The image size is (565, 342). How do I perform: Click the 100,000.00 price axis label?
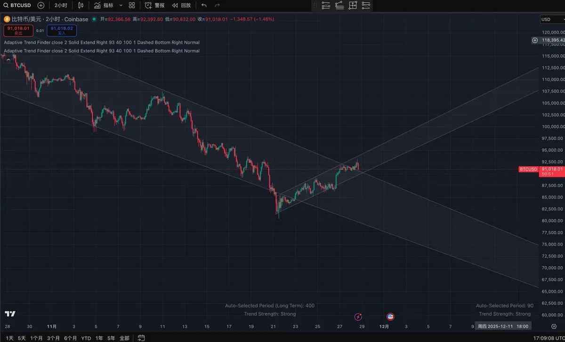pos(553,126)
